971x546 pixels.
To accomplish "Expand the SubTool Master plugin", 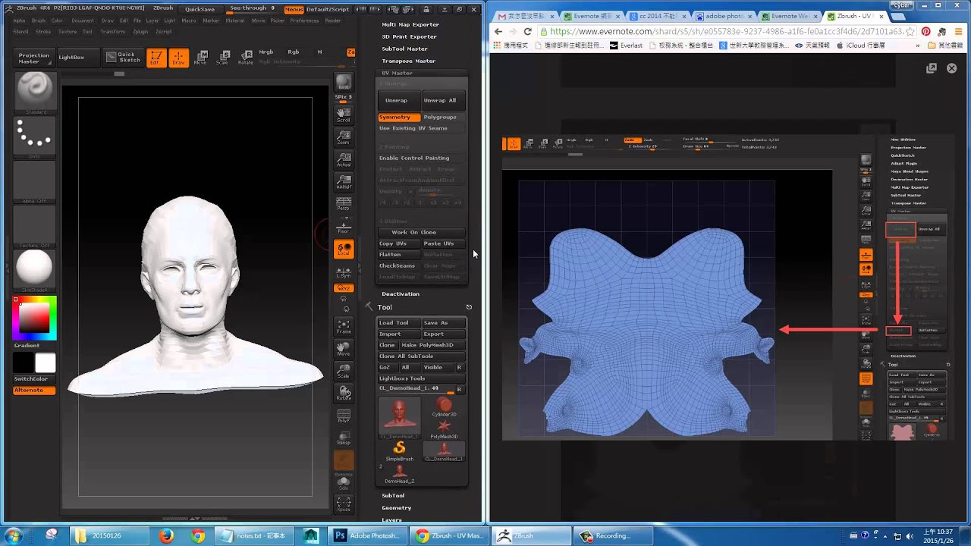I will tap(405, 49).
